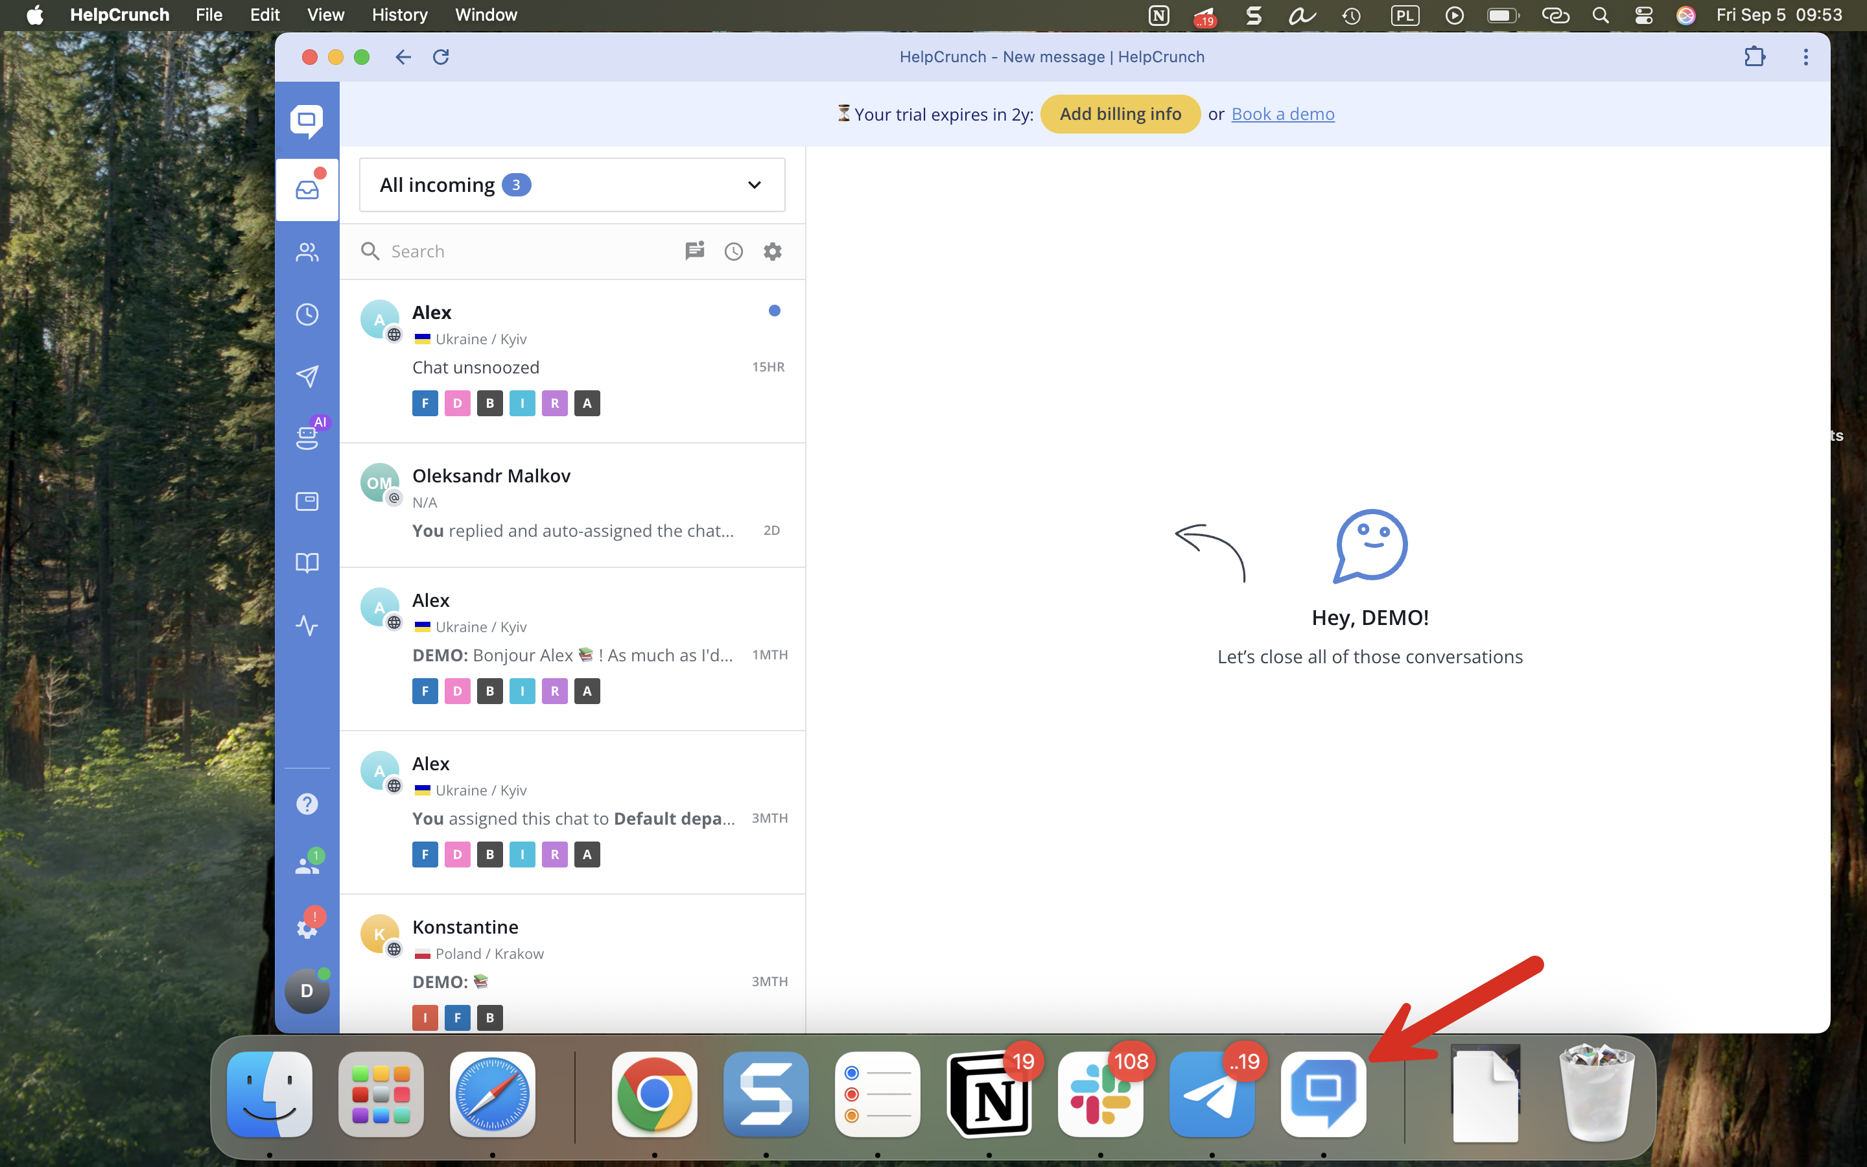Expand the All incoming dropdown
Image resolution: width=1867 pixels, height=1167 pixels.
572,185
